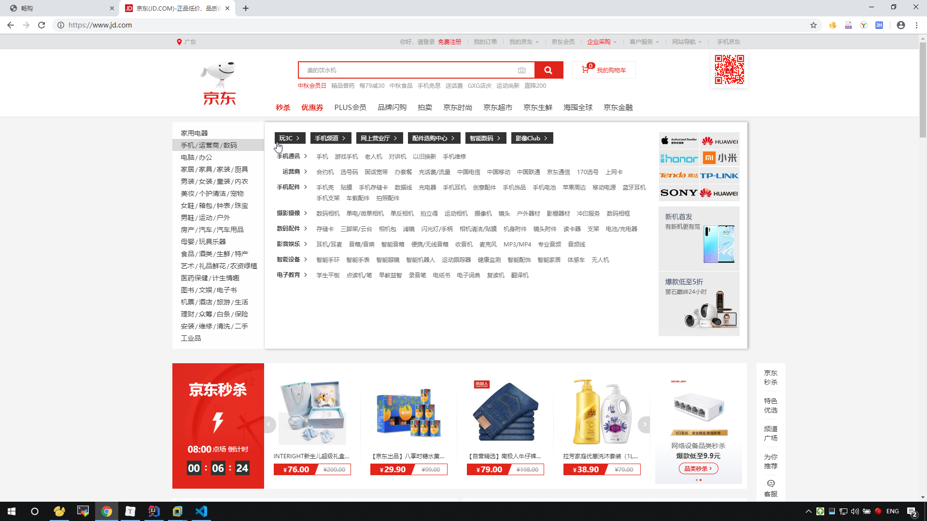
Task: Open 新机首发 phone promo banner
Action: 699,238
